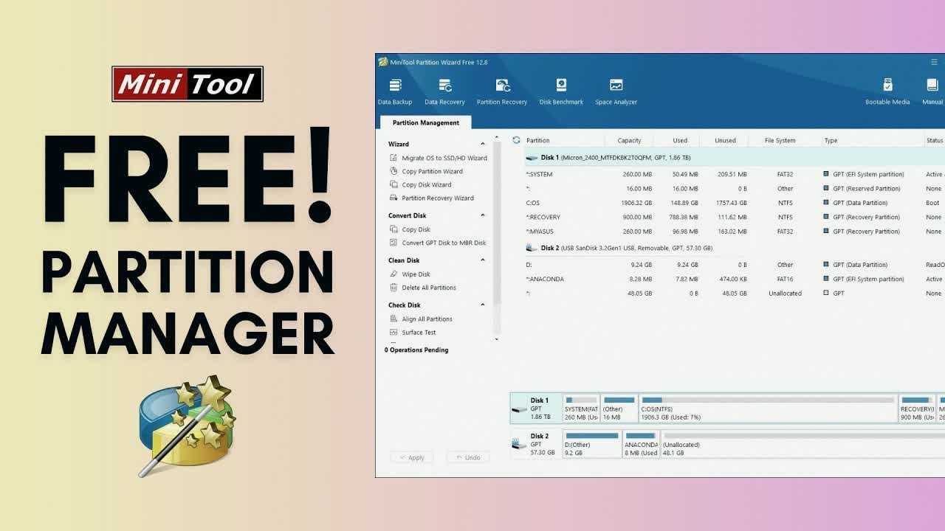Run Surface Test
This screenshot has width=945, height=531.
413,333
